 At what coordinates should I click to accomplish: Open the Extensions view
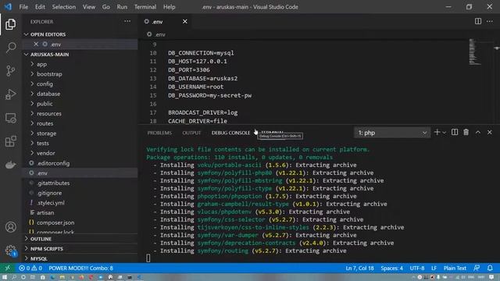[x=10, y=141]
